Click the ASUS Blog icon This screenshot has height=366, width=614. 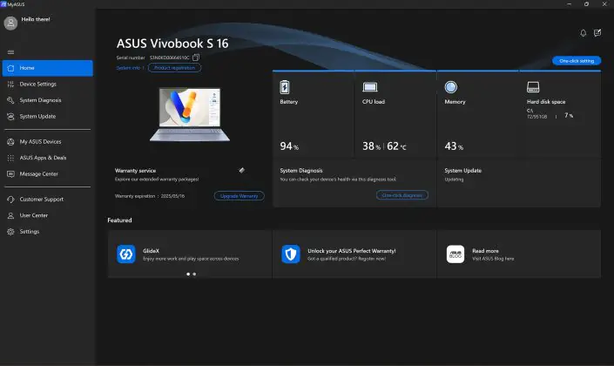[455, 254]
